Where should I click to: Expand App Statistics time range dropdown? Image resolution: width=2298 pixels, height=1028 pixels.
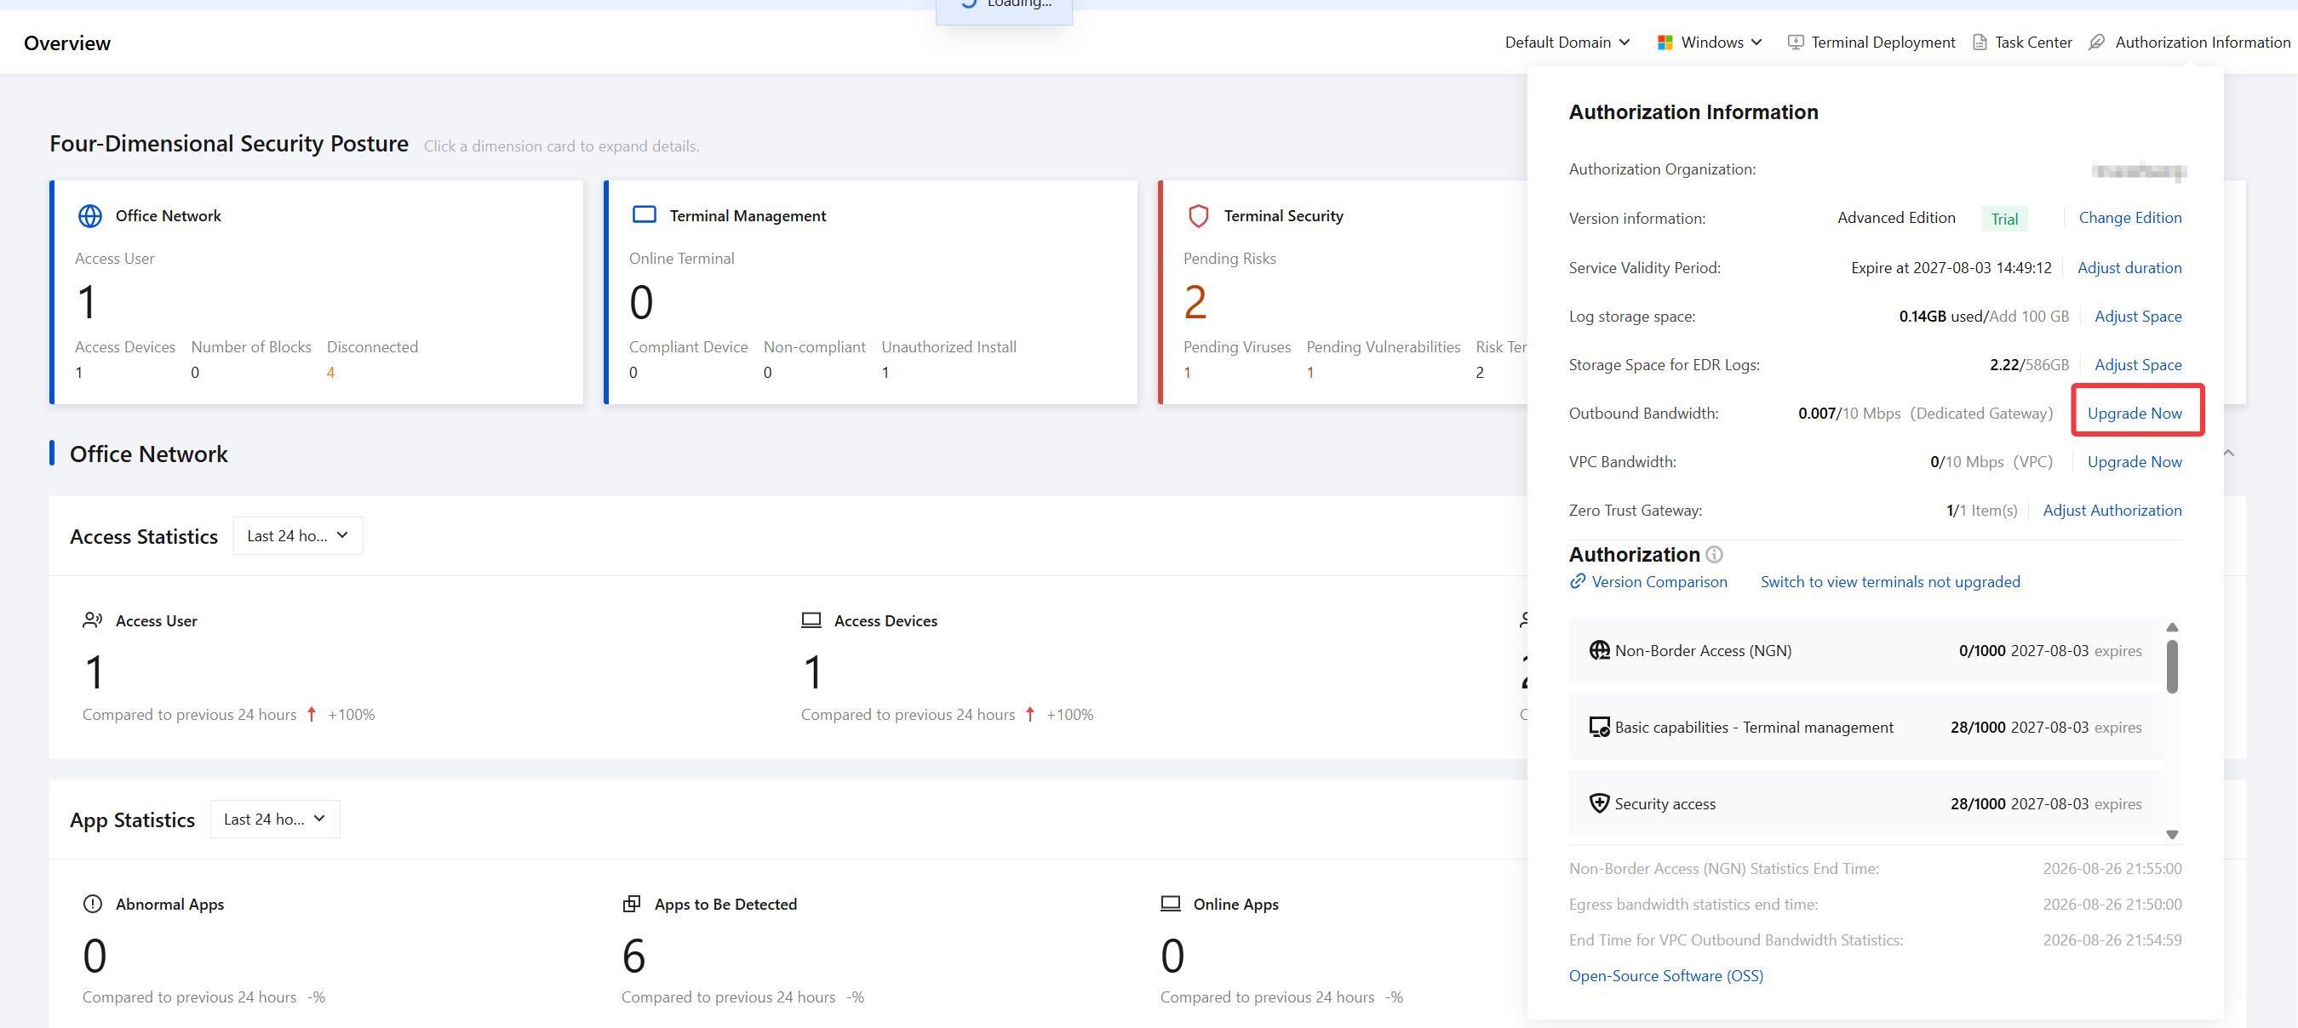(275, 820)
